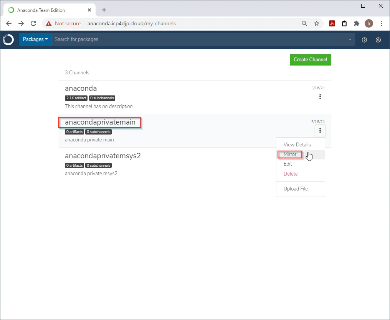Click the 'anaconda private msys2' description
The width and height of the screenshot is (390, 320).
91,173
